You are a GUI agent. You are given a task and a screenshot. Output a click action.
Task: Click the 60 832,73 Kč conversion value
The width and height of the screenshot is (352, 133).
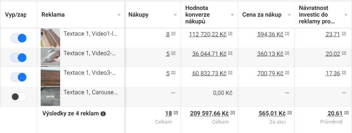(209, 73)
